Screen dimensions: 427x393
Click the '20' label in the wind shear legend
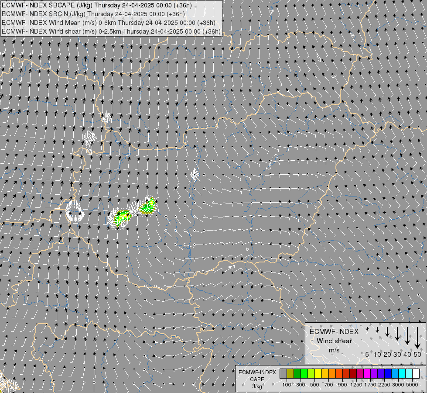click(x=387, y=354)
